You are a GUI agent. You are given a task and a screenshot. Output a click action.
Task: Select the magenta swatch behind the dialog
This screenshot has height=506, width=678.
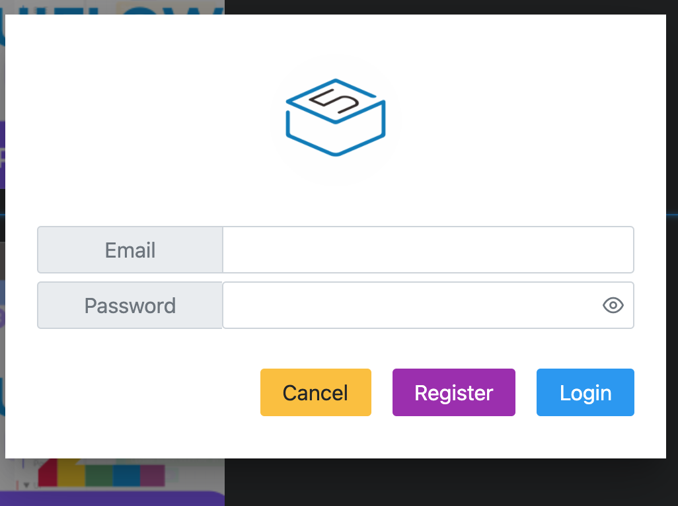[152, 475]
